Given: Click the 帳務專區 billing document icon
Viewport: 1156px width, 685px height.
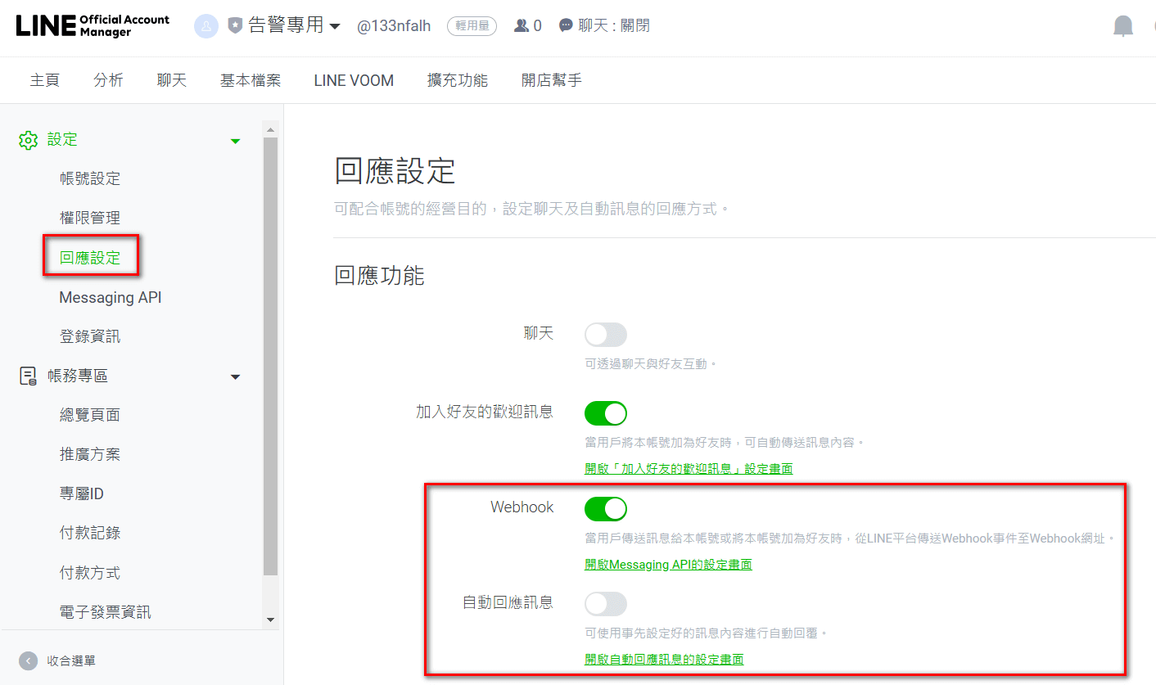Looking at the screenshot, I should (x=29, y=376).
